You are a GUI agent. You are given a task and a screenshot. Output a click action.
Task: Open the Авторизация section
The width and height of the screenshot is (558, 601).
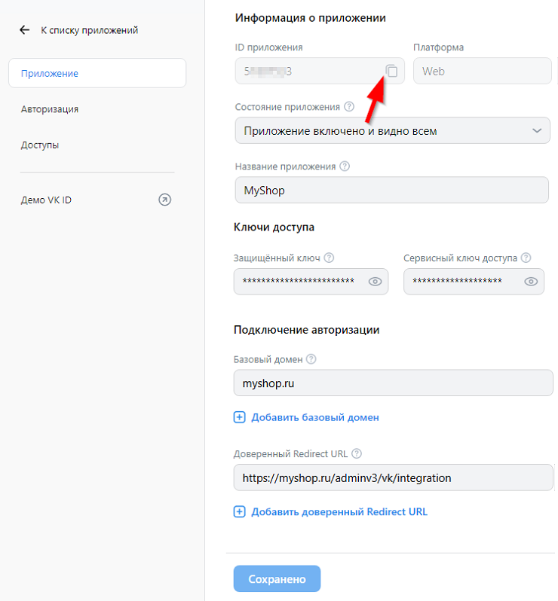[50, 109]
